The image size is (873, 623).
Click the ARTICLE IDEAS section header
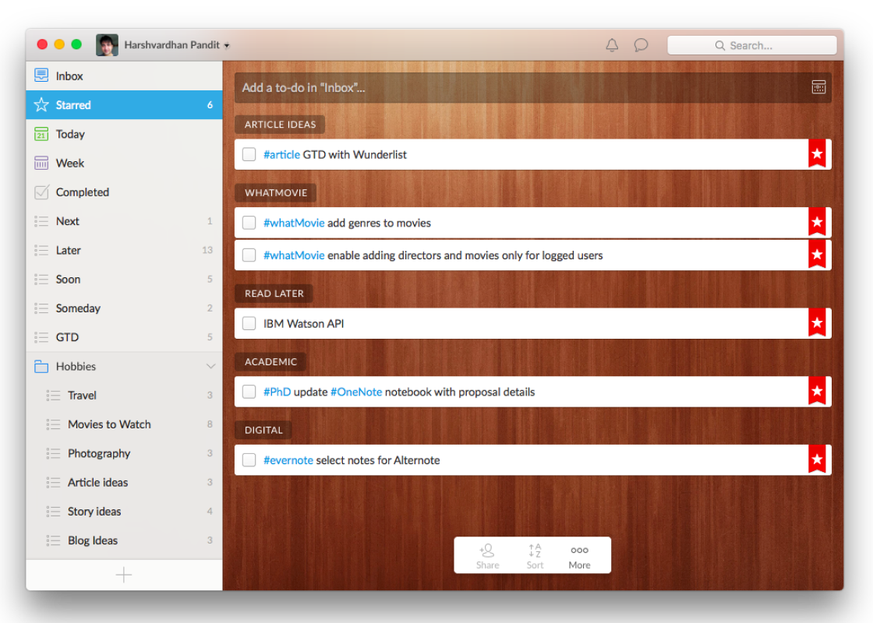click(x=280, y=125)
